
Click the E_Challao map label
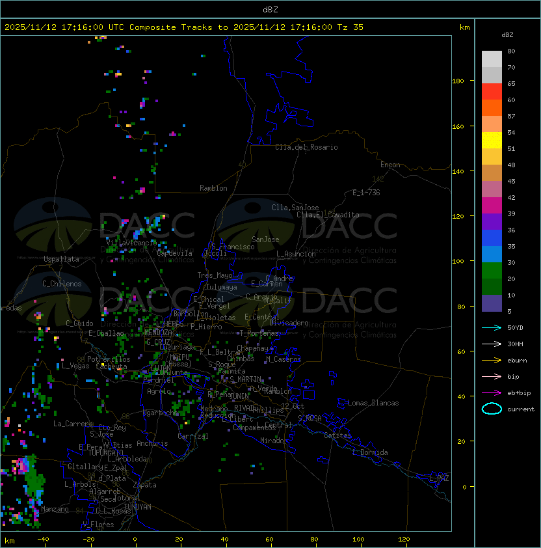point(106,333)
